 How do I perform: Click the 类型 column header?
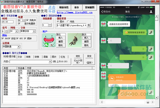[10, 68]
